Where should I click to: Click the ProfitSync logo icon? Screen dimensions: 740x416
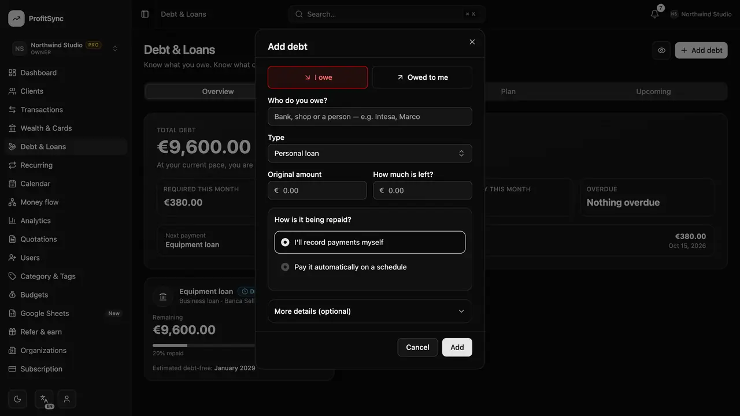coord(16,18)
